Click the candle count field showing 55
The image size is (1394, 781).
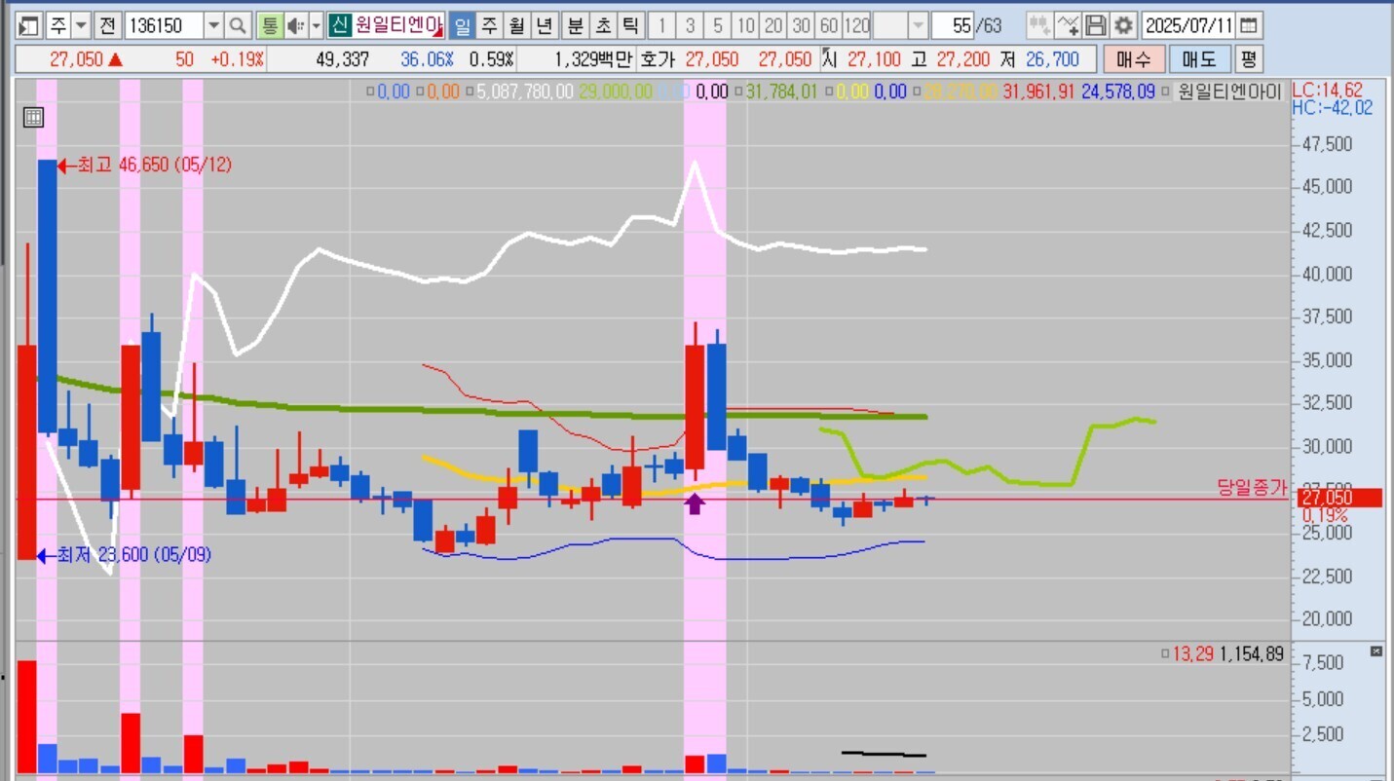[x=962, y=25]
